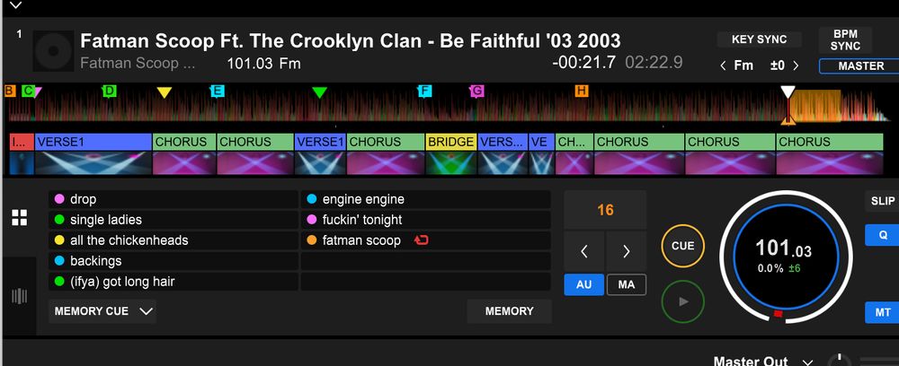899x366 pixels.
Task: Click the green dot next to single ladies
Action: tap(59, 220)
